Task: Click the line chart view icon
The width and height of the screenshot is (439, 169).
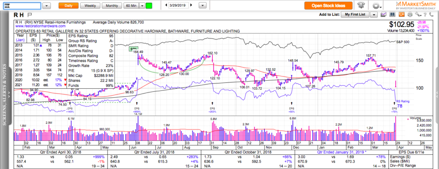Action: tap(383, 14)
